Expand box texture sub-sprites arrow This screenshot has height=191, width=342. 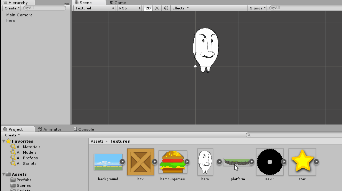(155, 162)
